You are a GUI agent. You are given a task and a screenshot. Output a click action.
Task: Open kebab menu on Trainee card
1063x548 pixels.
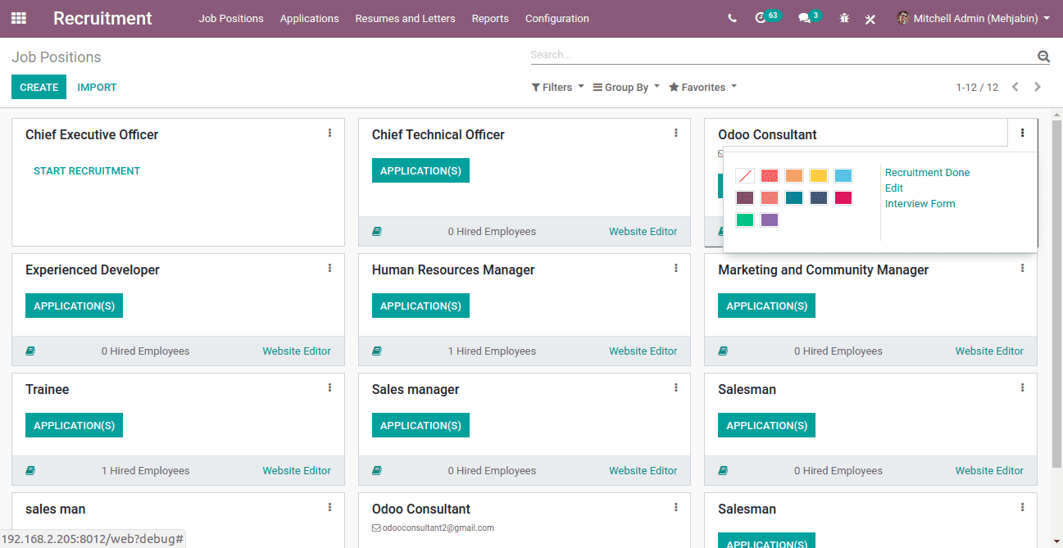pos(329,387)
